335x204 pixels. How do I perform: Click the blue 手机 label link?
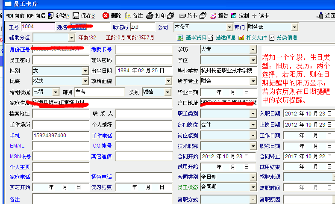(15, 136)
